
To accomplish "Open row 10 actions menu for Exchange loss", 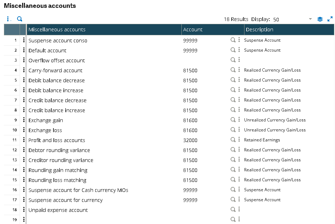I will 24,130.
